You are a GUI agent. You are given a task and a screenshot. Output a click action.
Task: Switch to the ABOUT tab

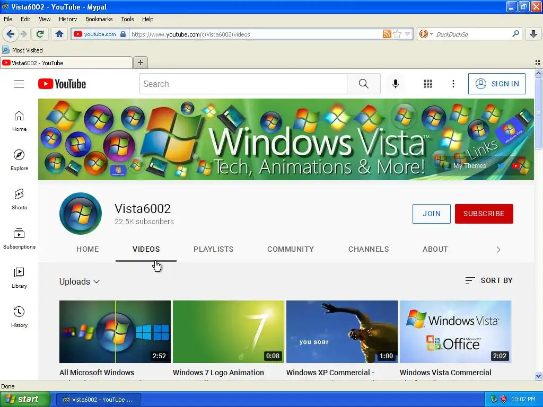pos(435,249)
